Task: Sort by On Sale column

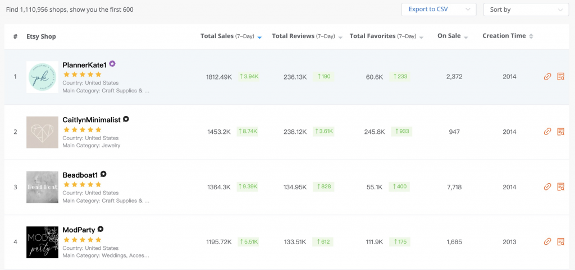Action: (x=453, y=36)
